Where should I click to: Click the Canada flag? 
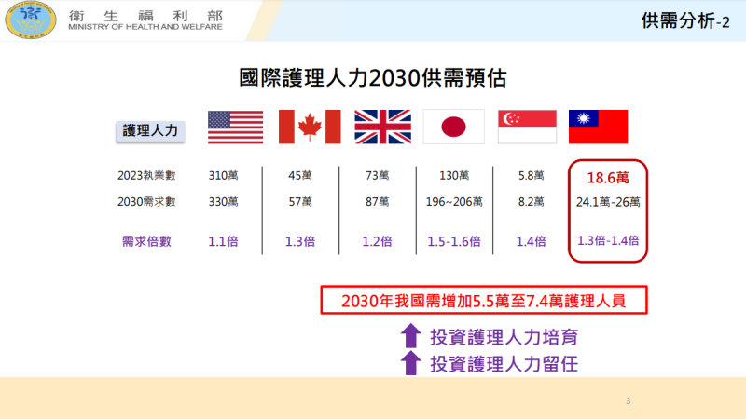click(x=310, y=127)
